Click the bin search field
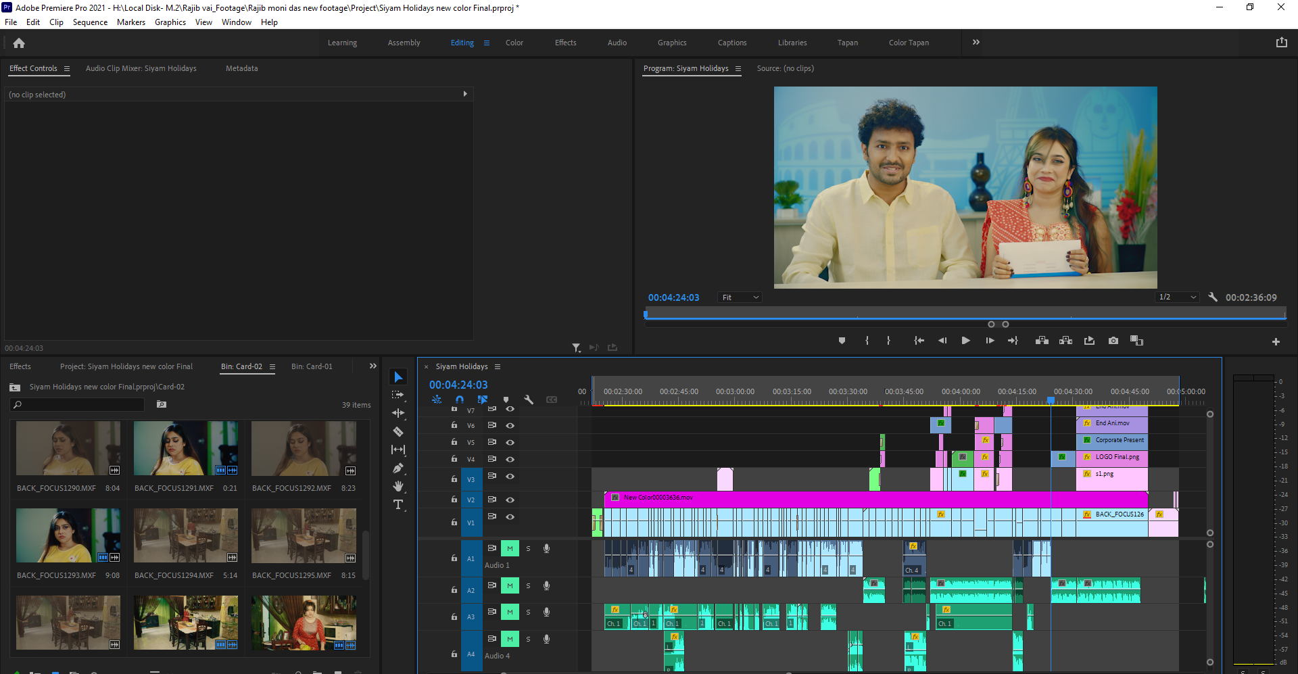Viewport: 1298px width, 674px height. tap(78, 404)
